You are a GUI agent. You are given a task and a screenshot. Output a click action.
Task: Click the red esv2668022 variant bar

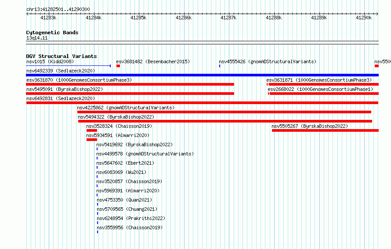click(x=323, y=94)
